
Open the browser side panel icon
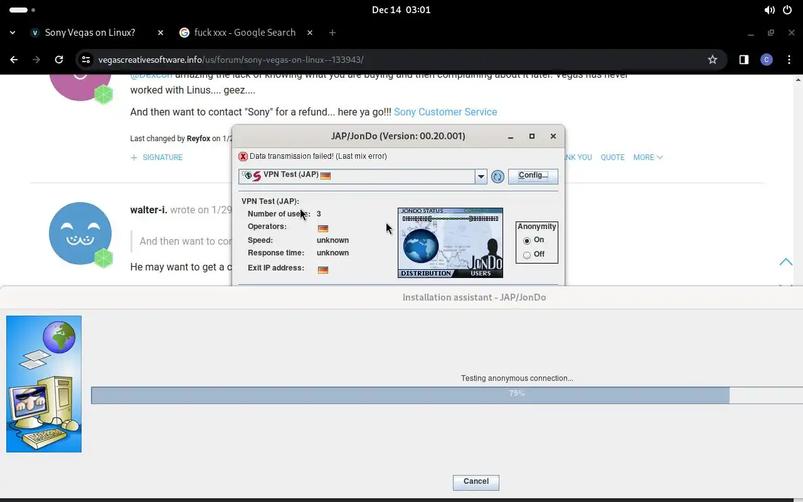(743, 60)
